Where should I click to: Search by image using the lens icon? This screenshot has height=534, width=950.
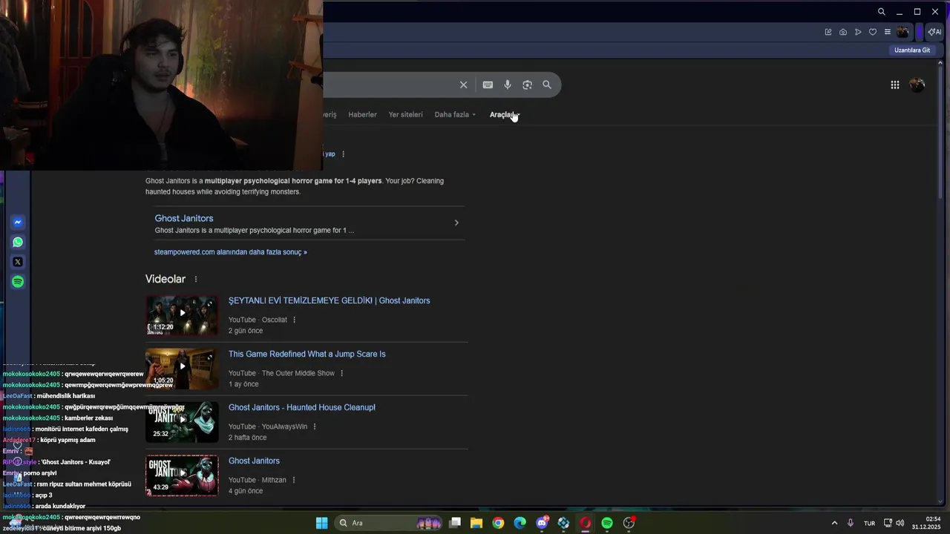(527, 85)
